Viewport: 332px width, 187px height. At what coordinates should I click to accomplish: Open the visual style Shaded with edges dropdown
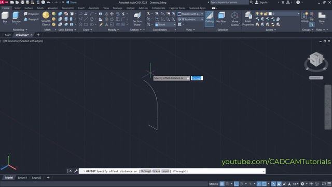tap(190, 14)
